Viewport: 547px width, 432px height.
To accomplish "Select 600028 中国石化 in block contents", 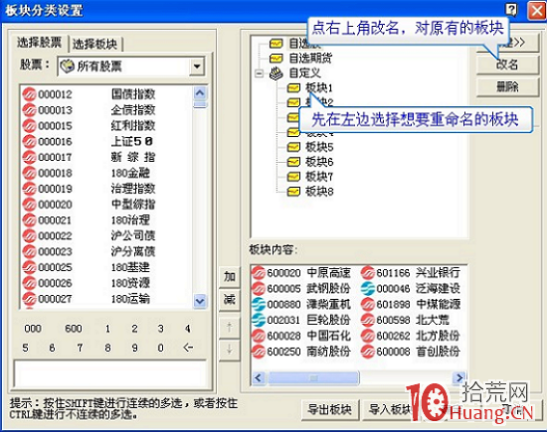I will [301, 336].
